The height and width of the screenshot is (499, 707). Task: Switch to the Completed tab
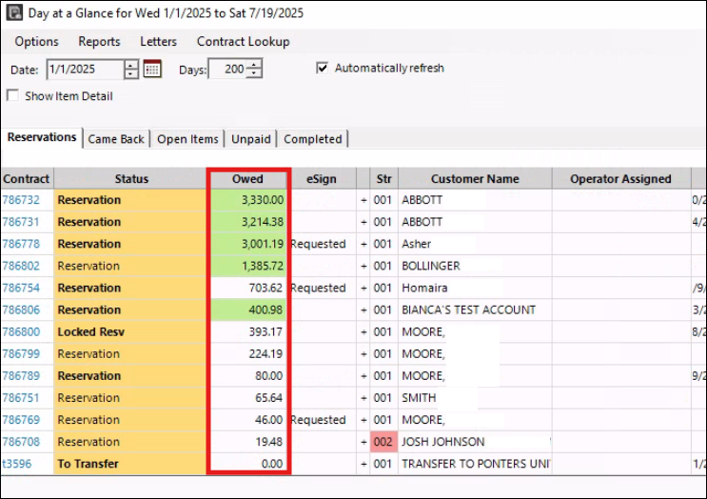(x=312, y=139)
